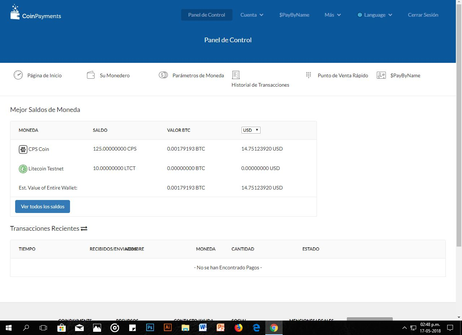The height and width of the screenshot is (335, 462).
Task: Launch Adobe Photoshop from the taskbar
Action: point(150,328)
